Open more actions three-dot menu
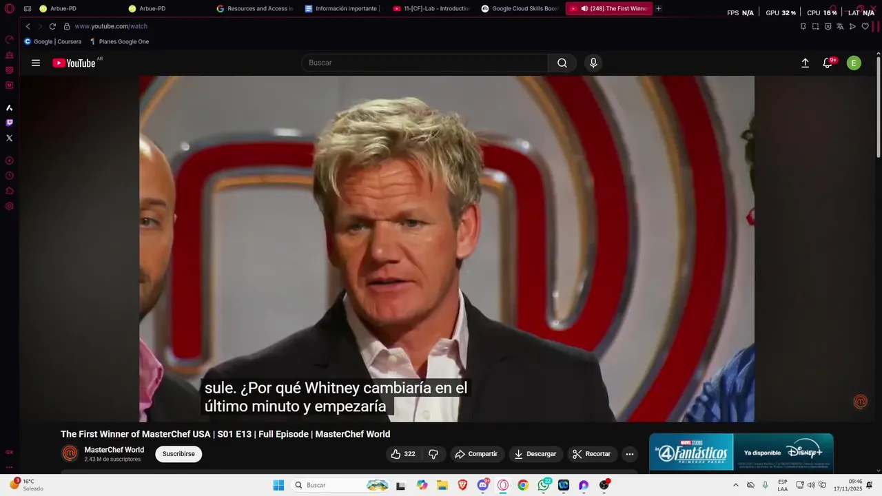This screenshot has height=496, width=882. click(x=629, y=454)
